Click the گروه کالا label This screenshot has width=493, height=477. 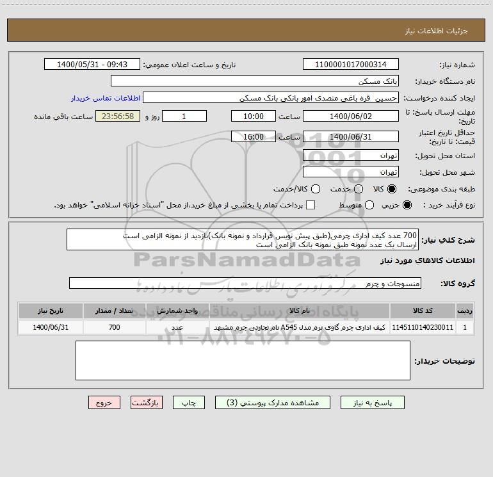coord(458,284)
